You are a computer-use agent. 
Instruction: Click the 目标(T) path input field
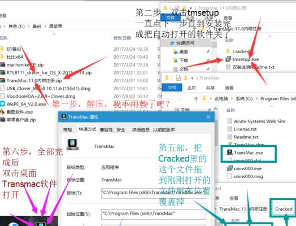click(153, 193)
